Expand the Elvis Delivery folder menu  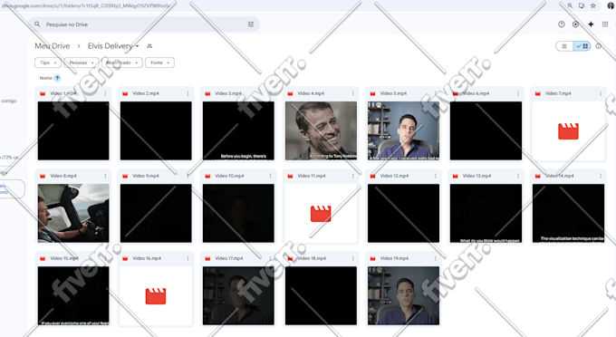[x=137, y=46]
